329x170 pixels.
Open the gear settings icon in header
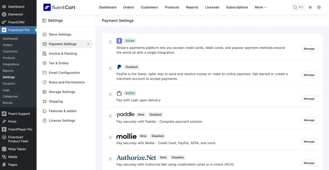point(319,7)
